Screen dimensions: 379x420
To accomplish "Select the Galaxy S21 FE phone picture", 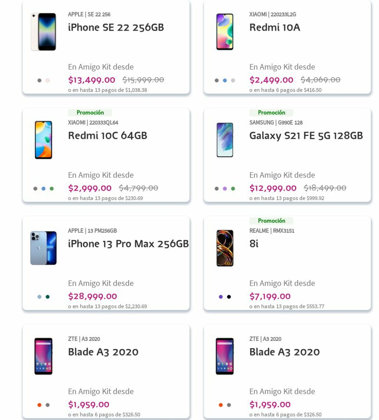I will [x=225, y=140].
